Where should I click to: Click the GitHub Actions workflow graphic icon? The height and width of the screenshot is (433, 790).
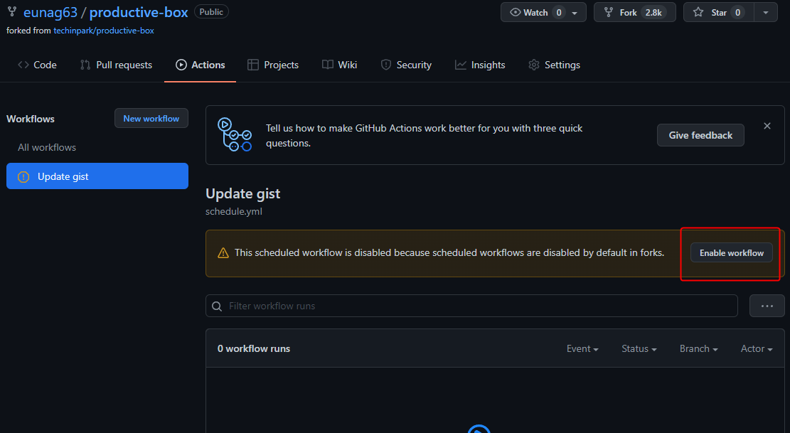point(234,134)
